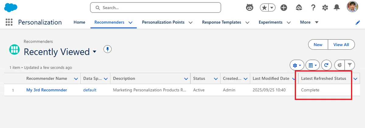Pin this list view
Viewport: 365px width, 128px height.
click(x=107, y=49)
